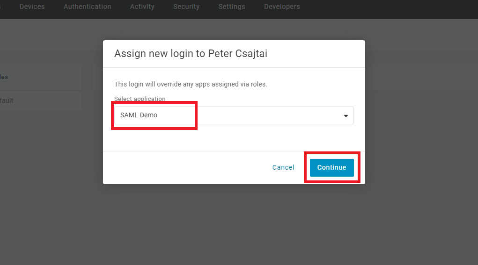The height and width of the screenshot is (265, 478).
Task: Click the override apps notice text
Action: (x=191, y=85)
